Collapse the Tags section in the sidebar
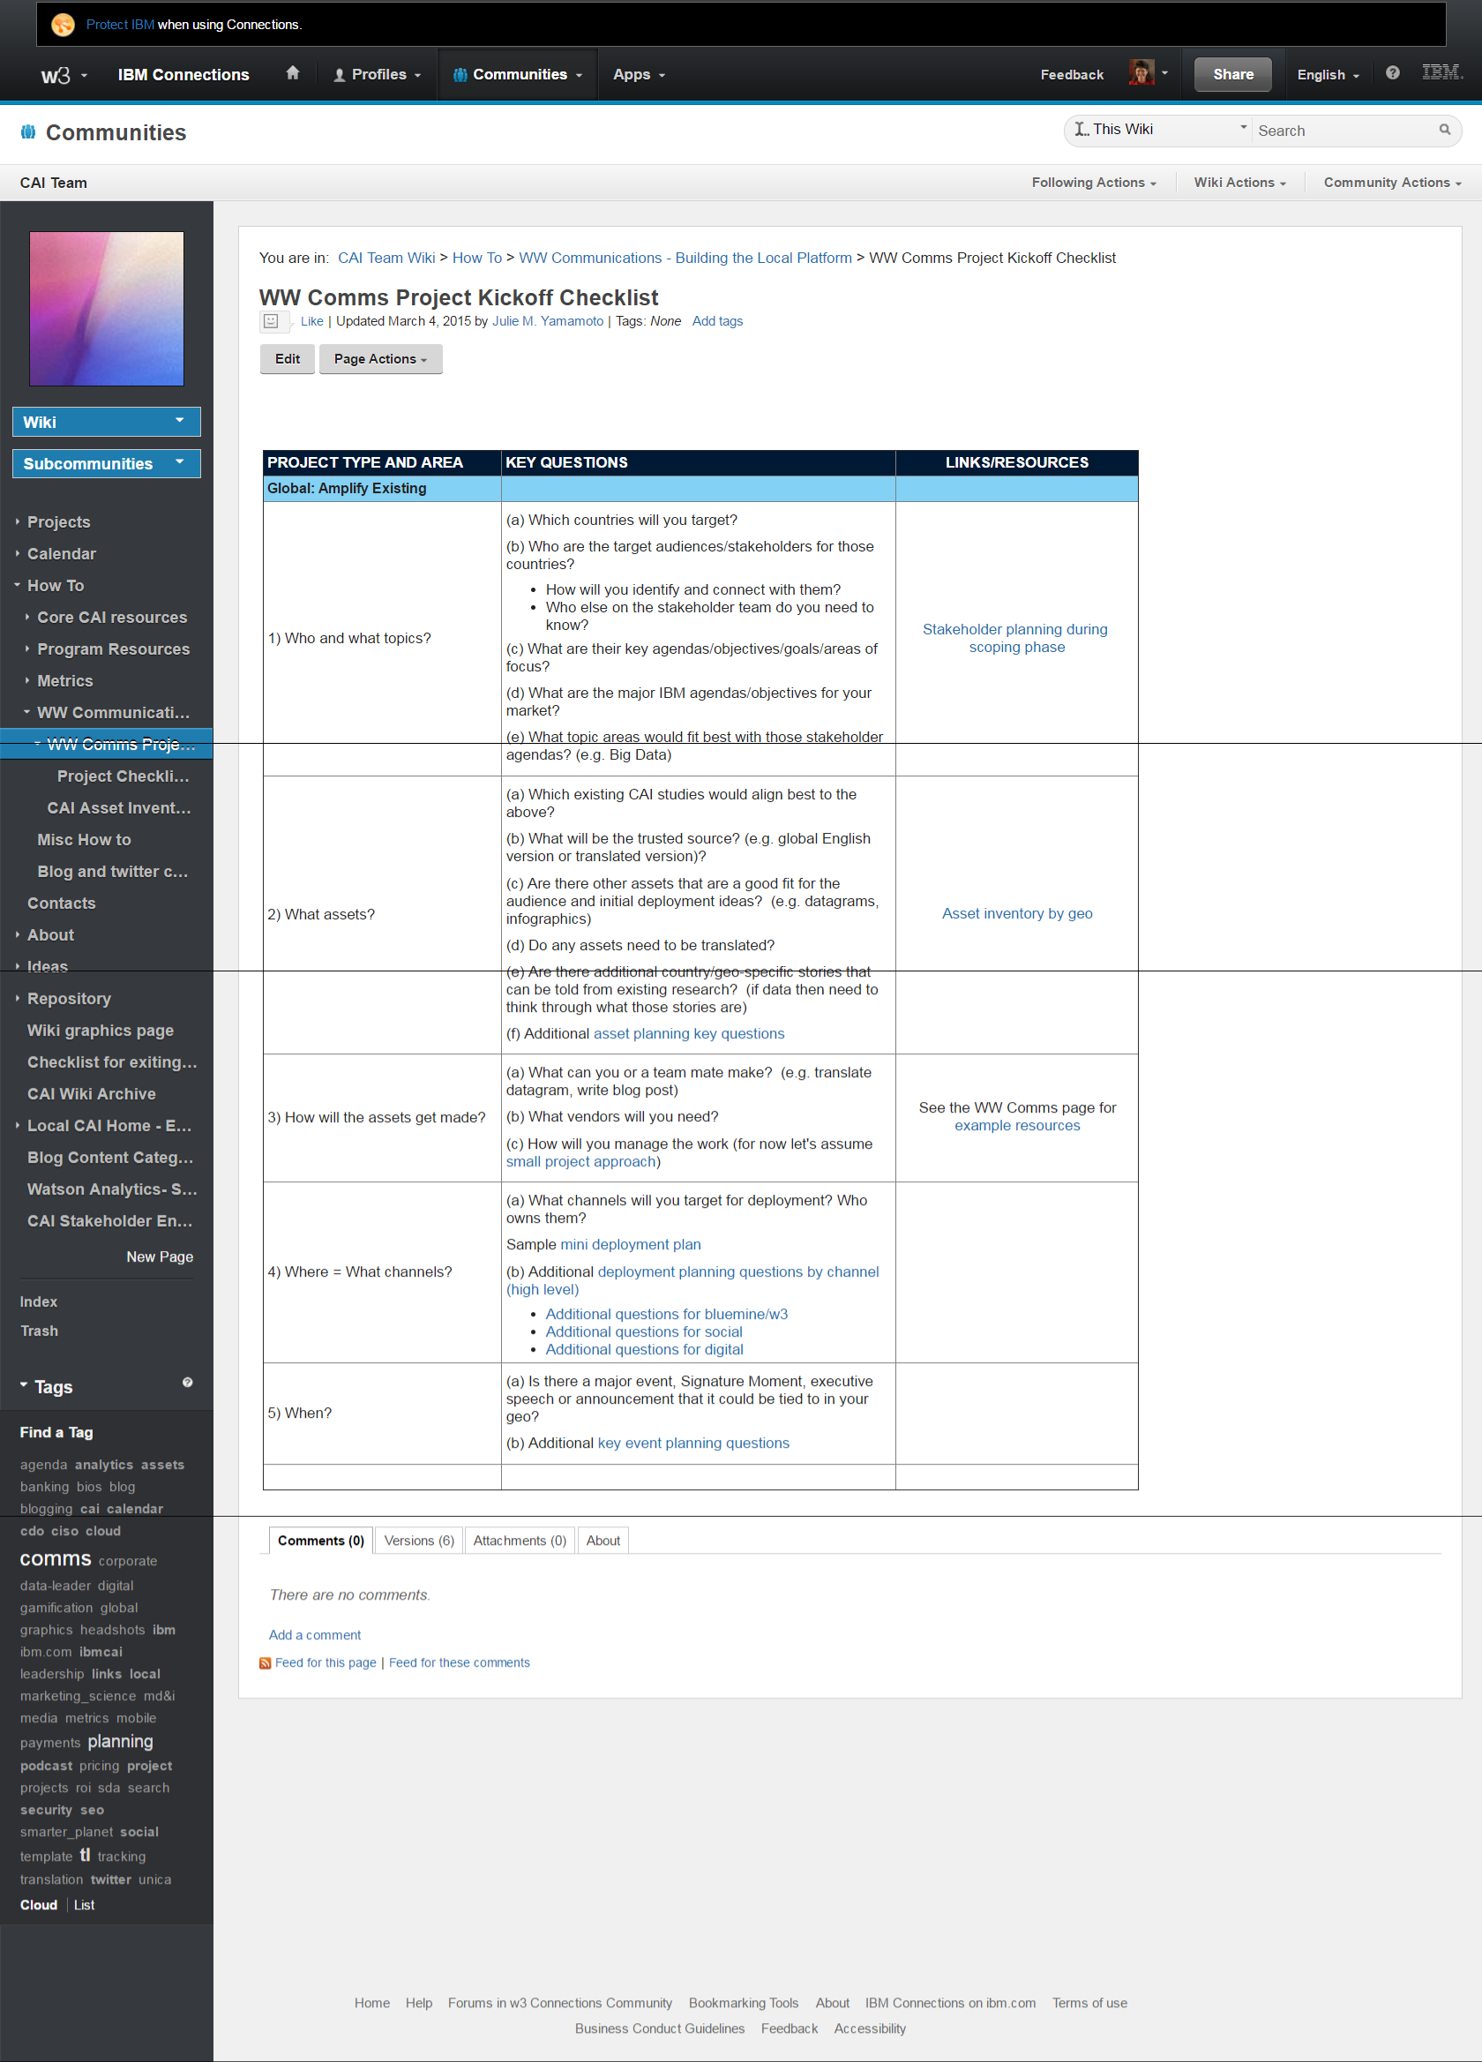 24,1385
